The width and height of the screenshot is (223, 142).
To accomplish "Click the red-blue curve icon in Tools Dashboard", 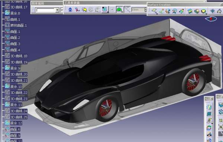I will click(x=77, y=10).
